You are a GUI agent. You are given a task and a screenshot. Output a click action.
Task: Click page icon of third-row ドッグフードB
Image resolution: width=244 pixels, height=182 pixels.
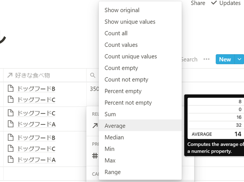pyautogui.click(x=10, y=137)
